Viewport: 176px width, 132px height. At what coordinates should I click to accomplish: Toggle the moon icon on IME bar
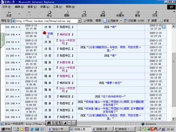[x=65, y=123]
